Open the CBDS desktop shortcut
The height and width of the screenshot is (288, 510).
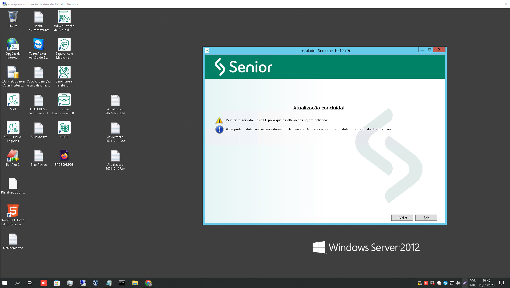click(x=64, y=130)
